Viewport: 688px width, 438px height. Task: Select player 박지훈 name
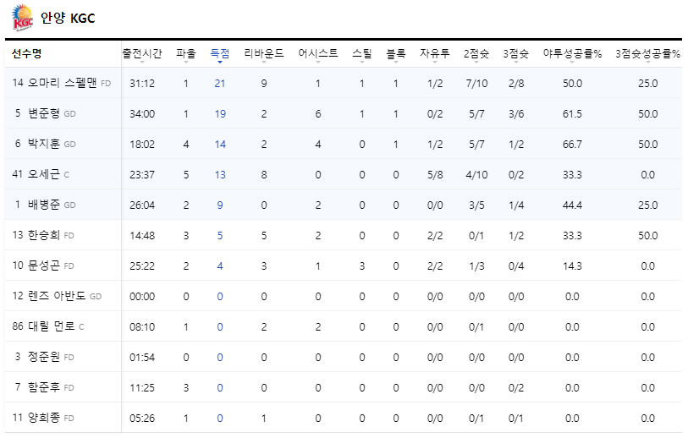pos(44,144)
